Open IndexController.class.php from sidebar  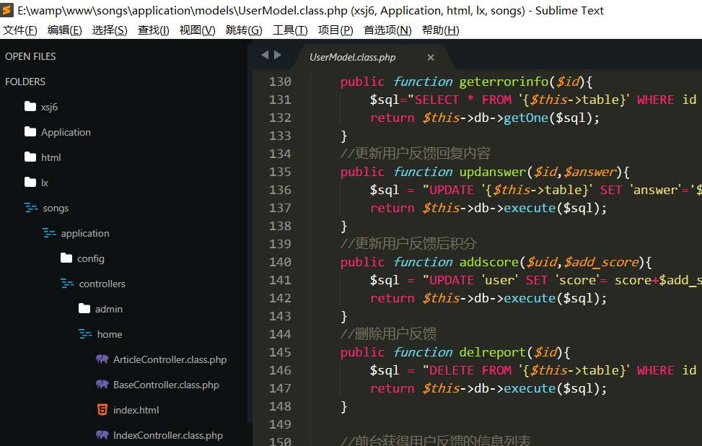[168, 435]
